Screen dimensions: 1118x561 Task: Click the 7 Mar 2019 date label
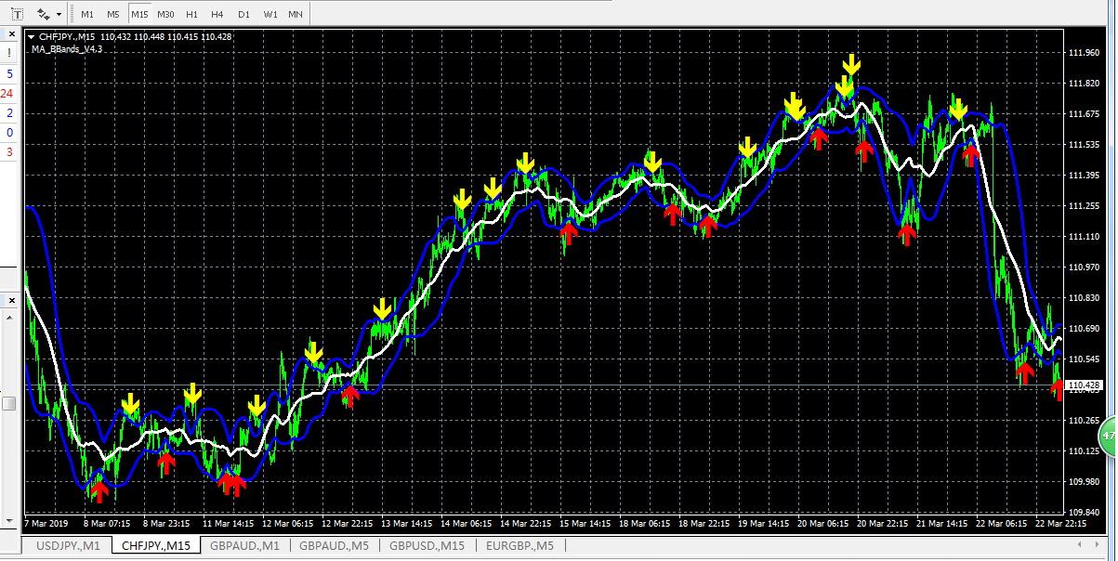[x=45, y=524]
